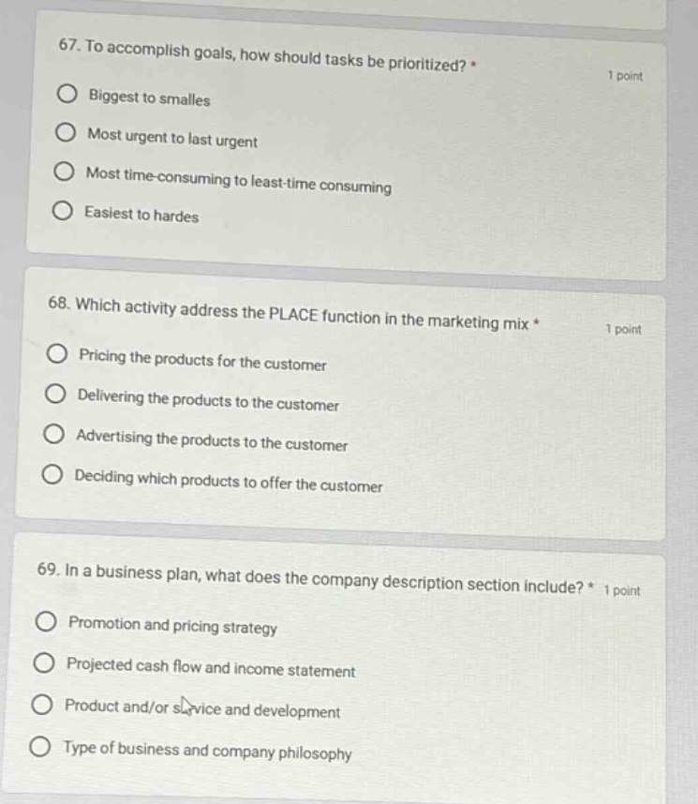Click the '1 point' label for question 69
The height and width of the screenshot is (804, 698).
[x=621, y=590]
